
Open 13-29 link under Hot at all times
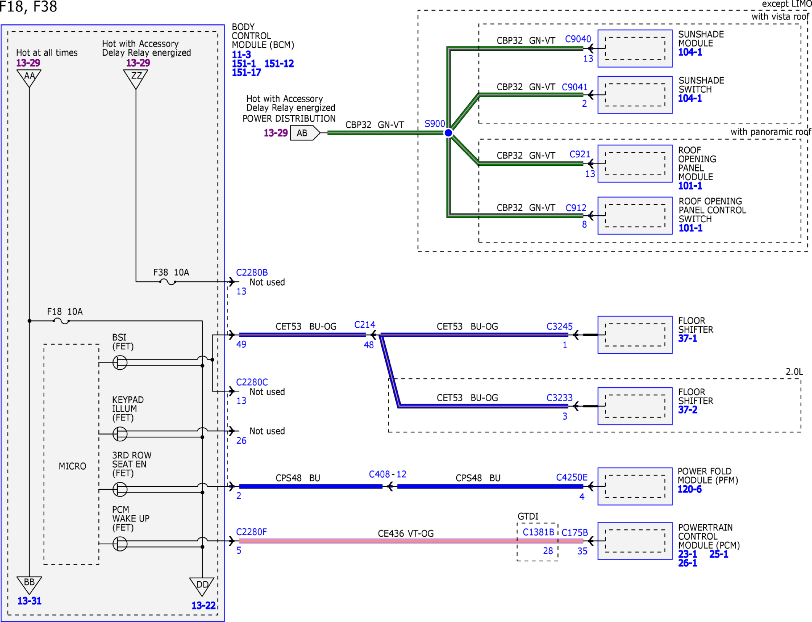[x=28, y=63]
